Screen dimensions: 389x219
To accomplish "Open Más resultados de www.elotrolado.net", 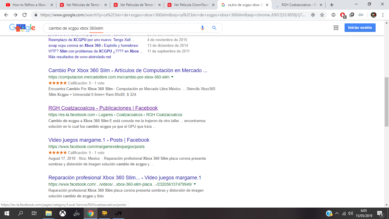I will pyautogui.click(x=80, y=57).
